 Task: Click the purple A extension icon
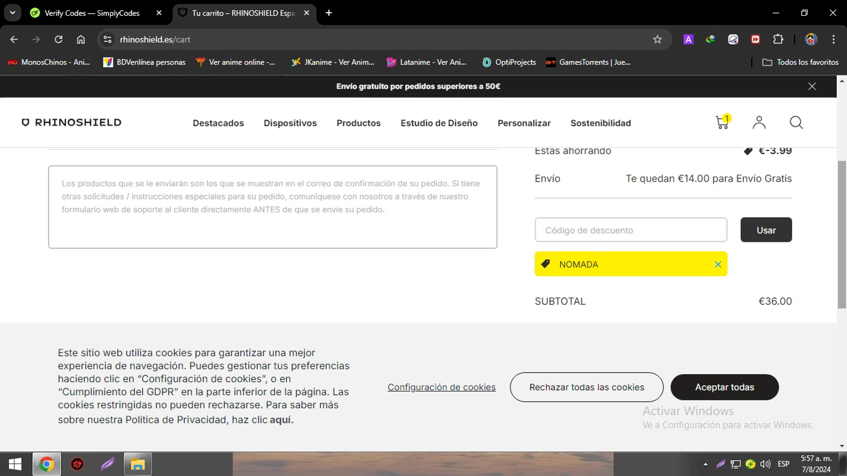click(688, 40)
